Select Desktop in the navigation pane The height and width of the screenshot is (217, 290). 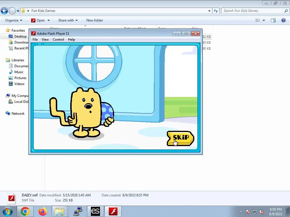click(x=20, y=36)
